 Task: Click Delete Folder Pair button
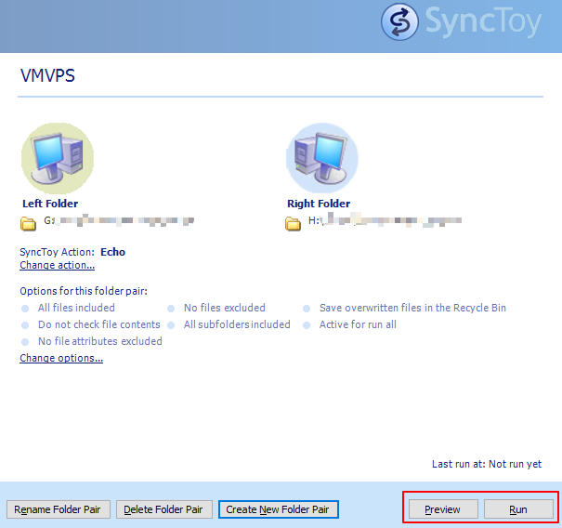164,509
